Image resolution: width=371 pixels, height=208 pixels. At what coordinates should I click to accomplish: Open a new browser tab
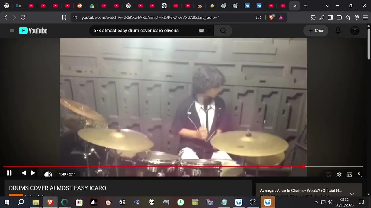tap(306, 6)
